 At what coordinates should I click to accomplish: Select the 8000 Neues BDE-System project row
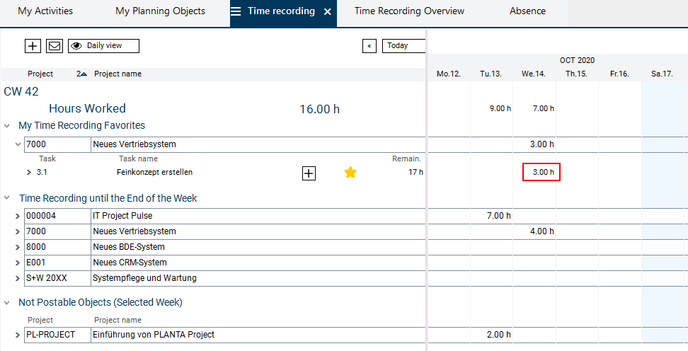coord(128,247)
